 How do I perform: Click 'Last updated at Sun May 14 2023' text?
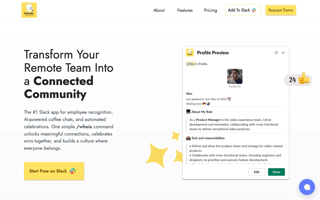click(206, 99)
